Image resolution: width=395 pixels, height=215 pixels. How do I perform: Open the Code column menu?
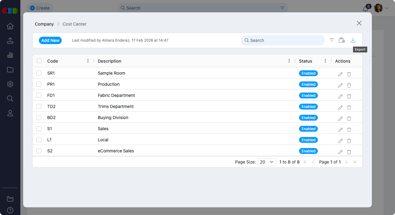pyautogui.click(x=88, y=61)
